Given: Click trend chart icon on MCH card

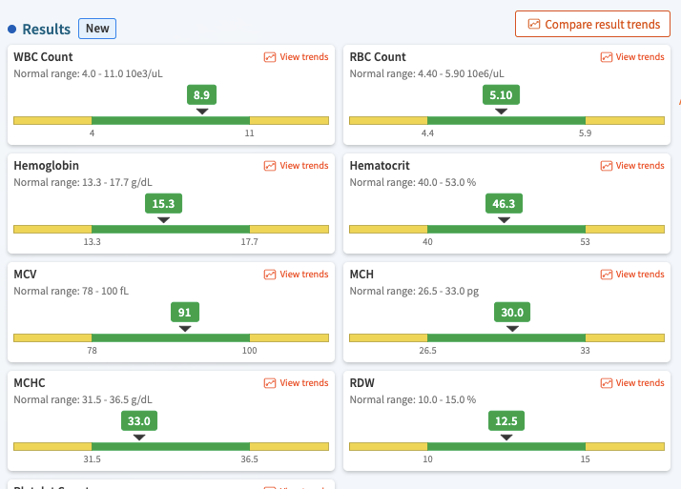Looking at the screenshot, I should point(607,275).
